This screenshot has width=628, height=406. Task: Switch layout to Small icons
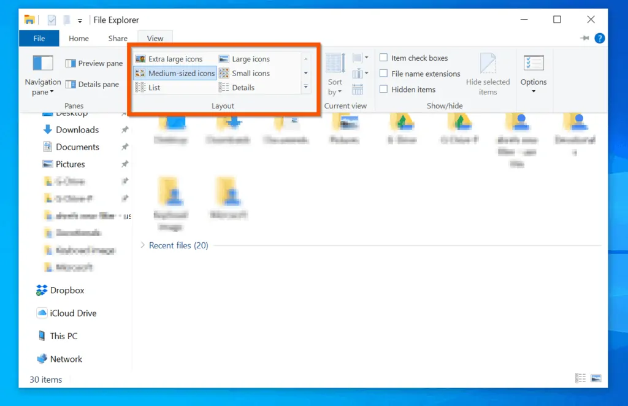pos(245,73)
